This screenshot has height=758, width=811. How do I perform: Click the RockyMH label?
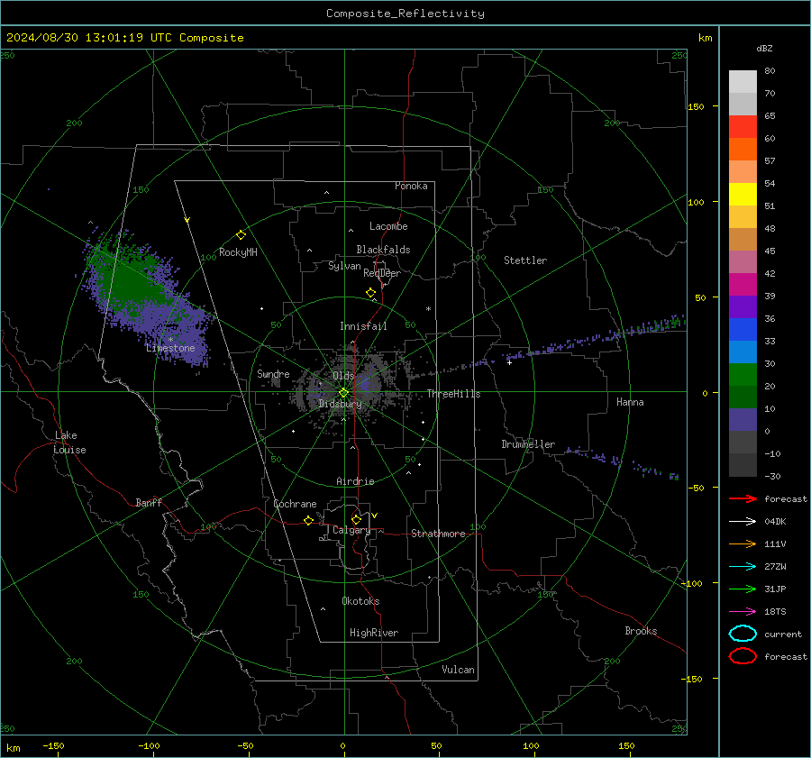coord(238,252)
